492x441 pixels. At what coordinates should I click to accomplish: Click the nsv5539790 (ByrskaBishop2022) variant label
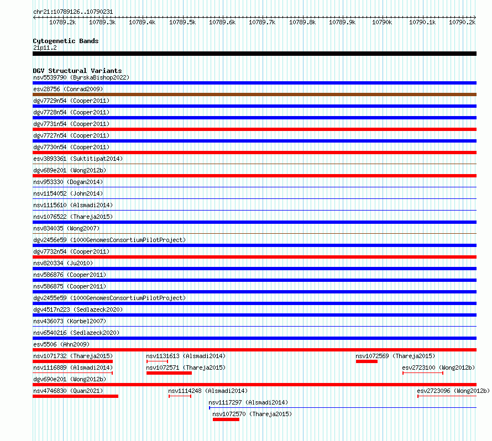81,77
